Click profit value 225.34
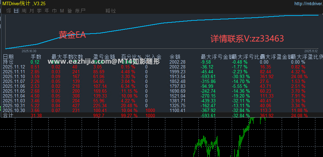The height and width of the screenshot is (157, 323). [x=100, y=105]
